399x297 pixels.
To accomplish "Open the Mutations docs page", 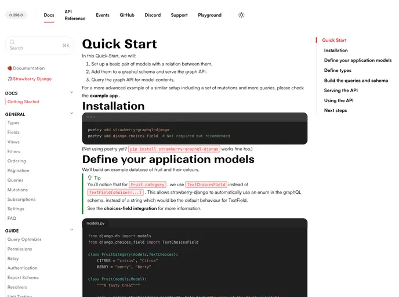I will (17, 190).
